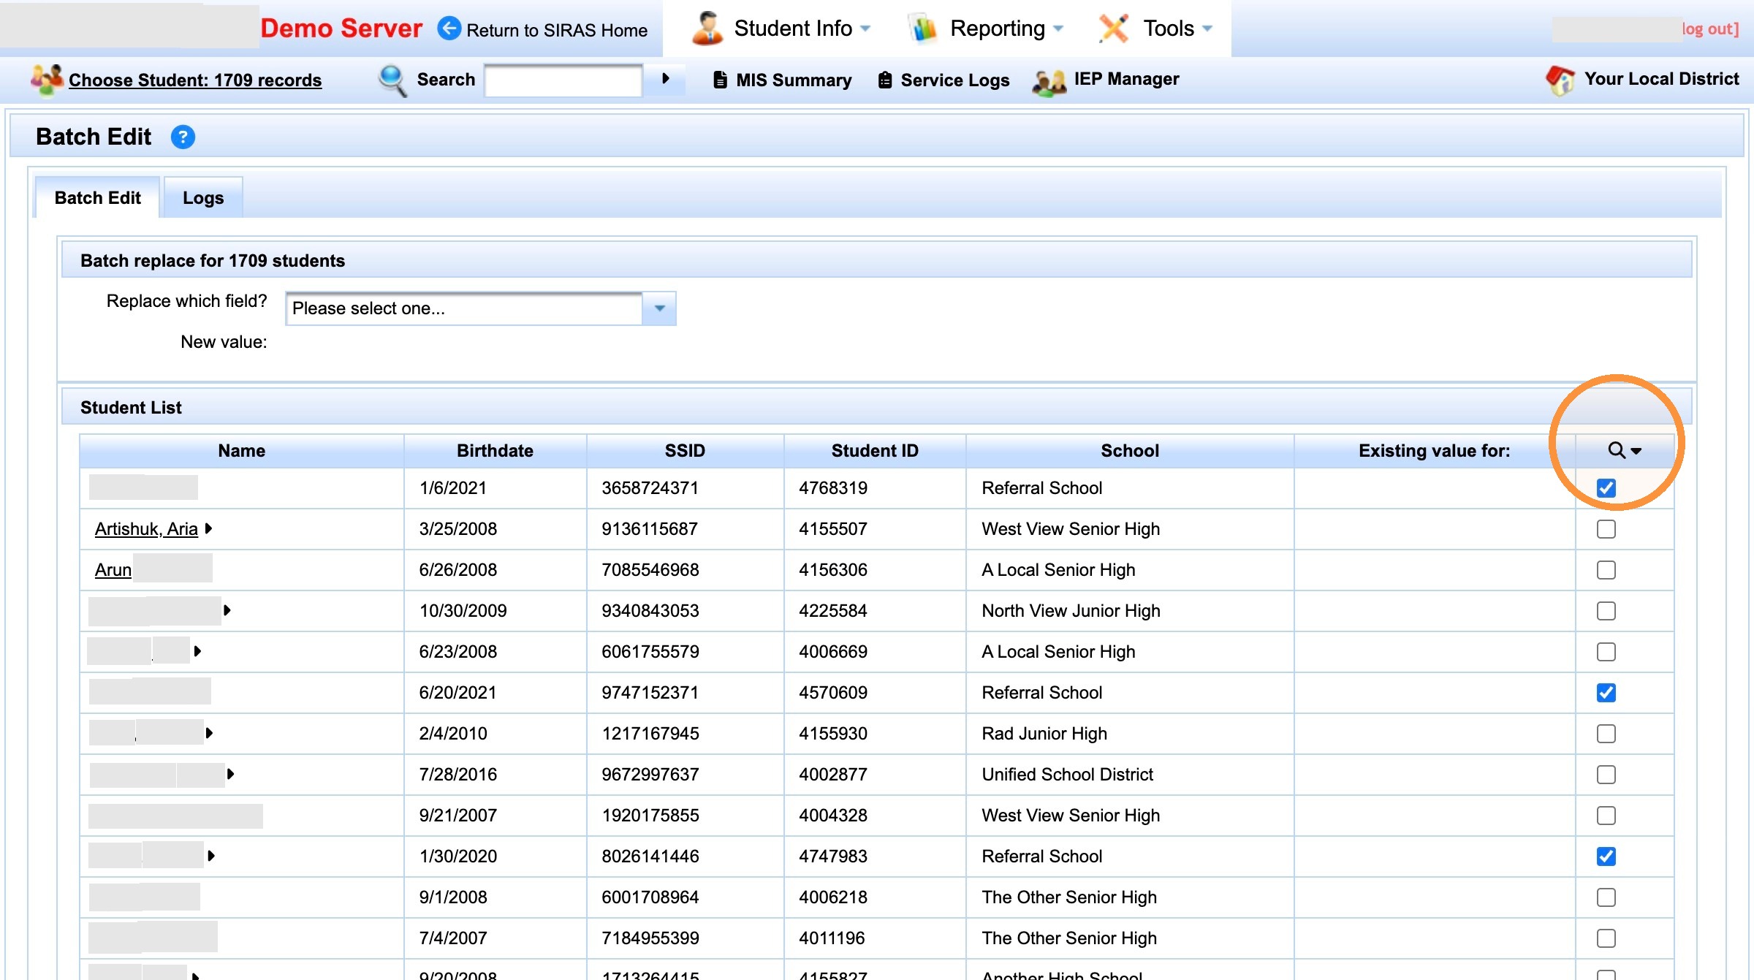Click the Reporting books icon
This screenshot has height=980, width=1754.
tap(923, 29)
